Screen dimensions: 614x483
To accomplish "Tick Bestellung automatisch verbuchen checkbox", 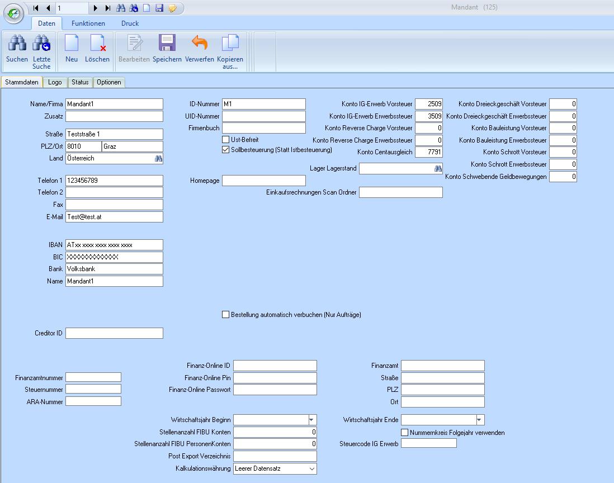I will [x=226, y=315].
